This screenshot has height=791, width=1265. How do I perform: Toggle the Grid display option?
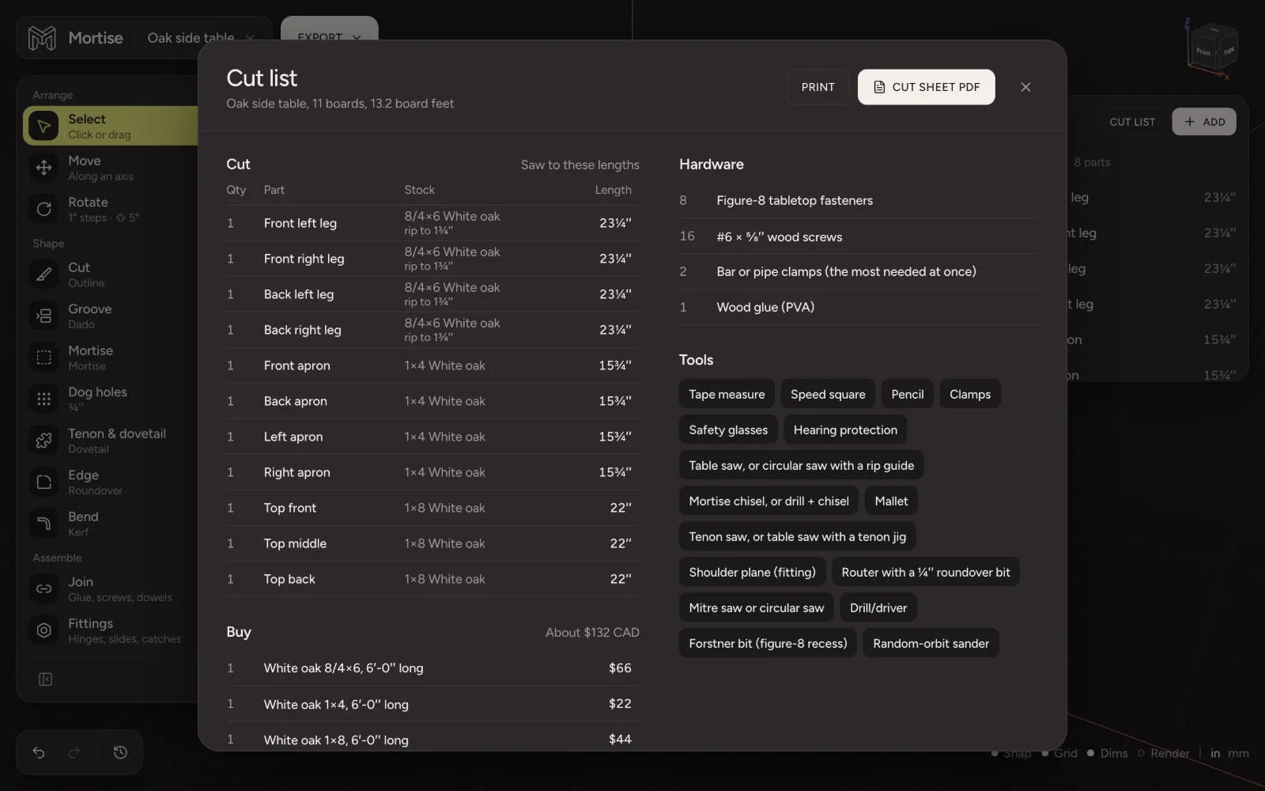click(x=1059, y=753)
